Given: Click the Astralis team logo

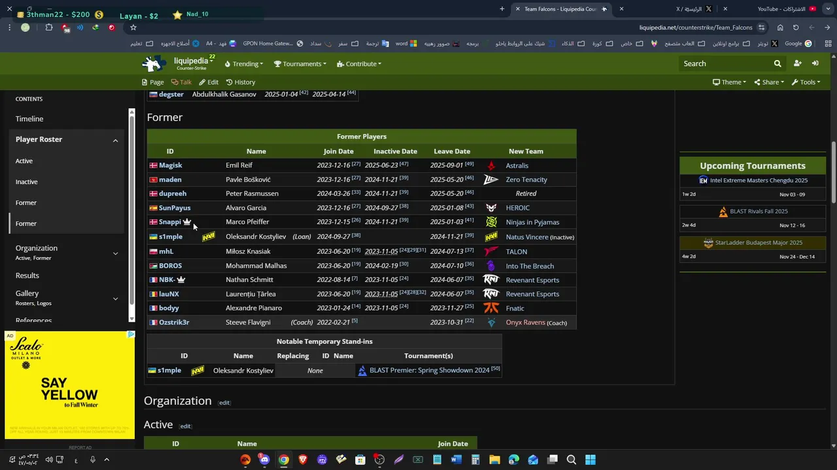Looking at the screenshot, I should tap(491, 166).
